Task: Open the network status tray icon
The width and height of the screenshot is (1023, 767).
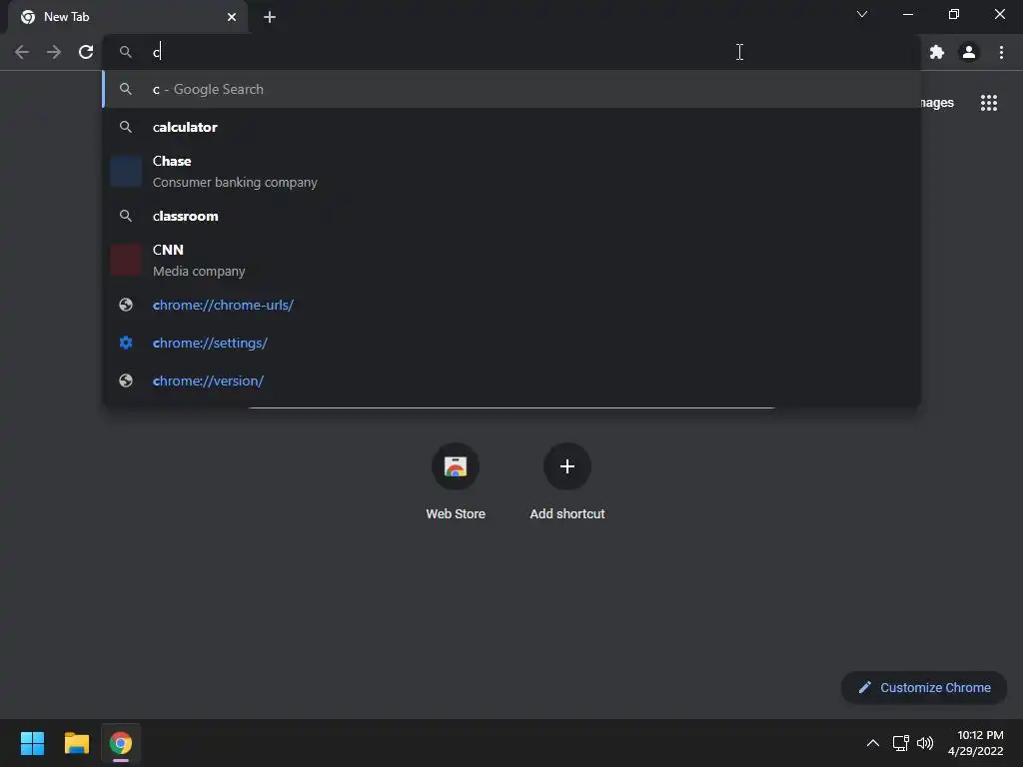Action: 901,743
